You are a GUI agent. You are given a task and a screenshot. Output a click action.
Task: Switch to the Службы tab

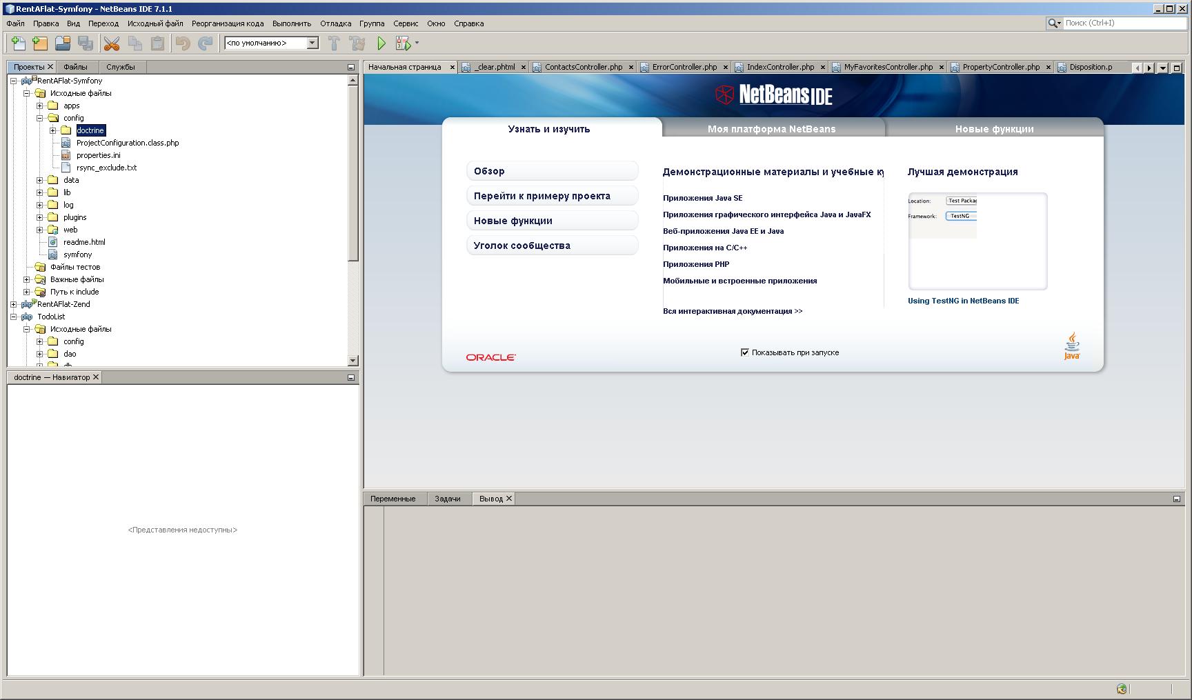121,67
